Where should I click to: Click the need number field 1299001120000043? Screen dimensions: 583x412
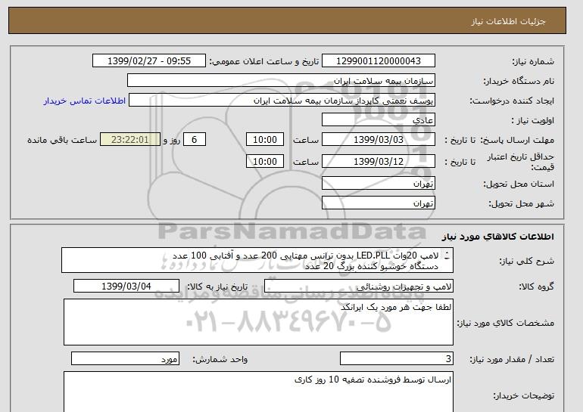378,61
